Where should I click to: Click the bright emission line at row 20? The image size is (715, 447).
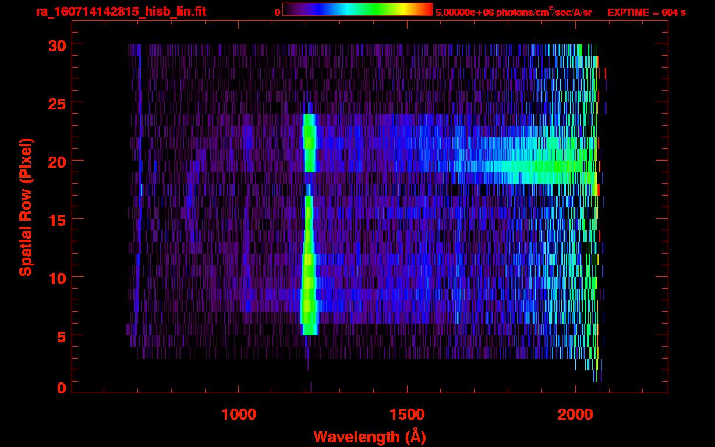(309, 160)
